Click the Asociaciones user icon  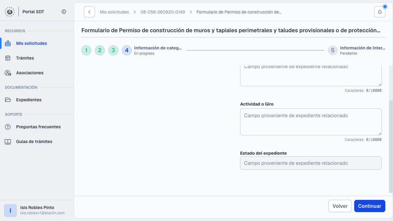8,73
